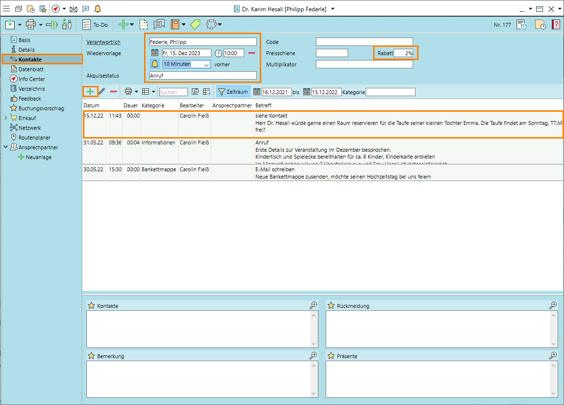Viewport: 564px width, 405px height.
Task: Toggle the Zeitraum filter button
Action: tap(233, 91)
